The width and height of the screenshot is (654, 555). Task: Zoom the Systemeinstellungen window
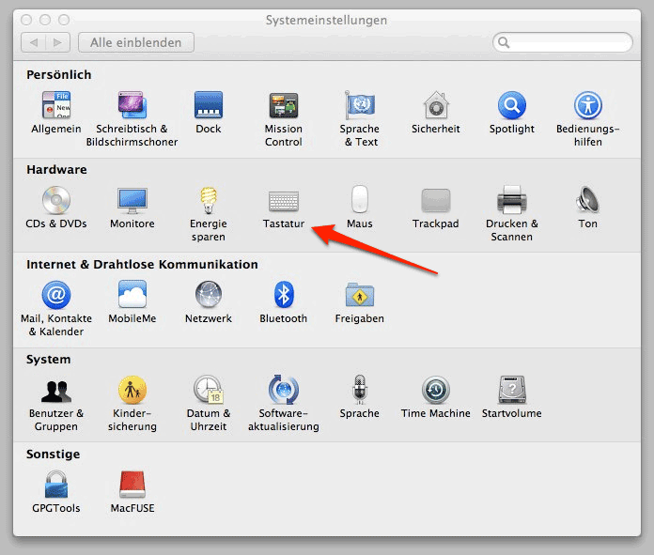pyautogui.click(x=64, y=20)
